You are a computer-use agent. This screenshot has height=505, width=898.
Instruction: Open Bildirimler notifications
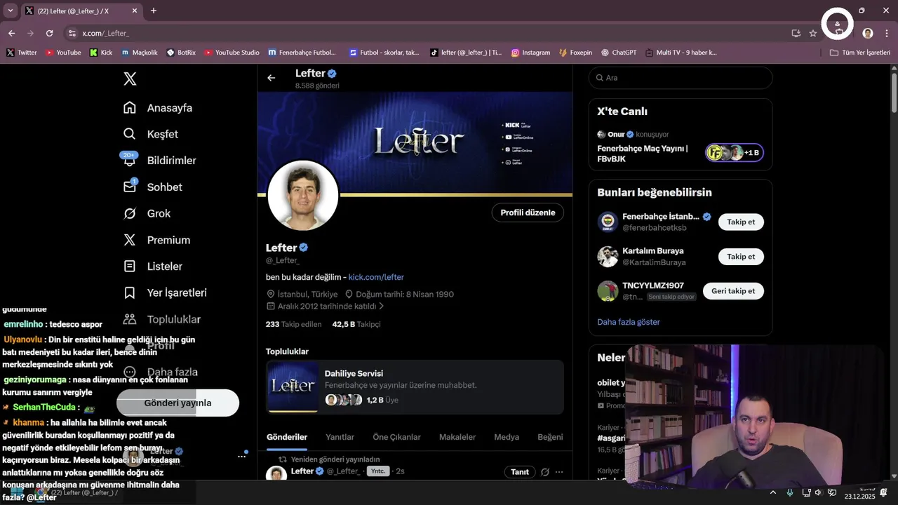coord(160,161)
